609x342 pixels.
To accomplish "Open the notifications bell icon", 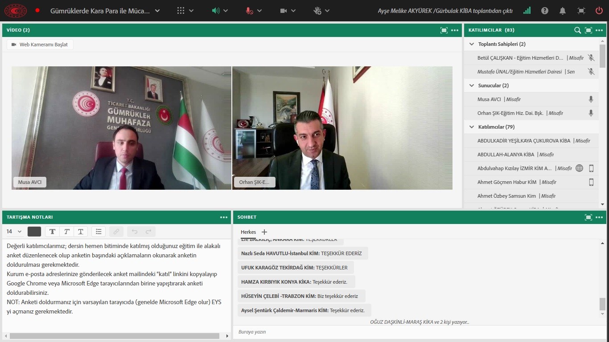I will (563, 11).
